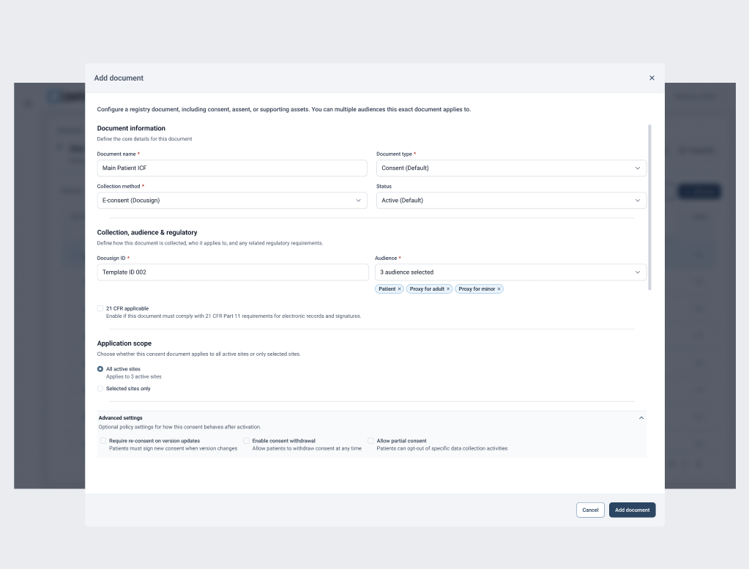Remove the Proxy for adult chip

tap(448, 289)
